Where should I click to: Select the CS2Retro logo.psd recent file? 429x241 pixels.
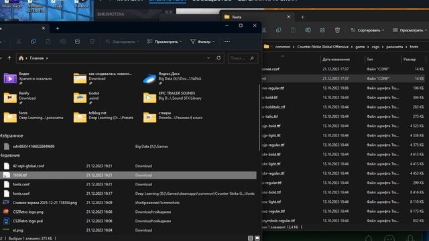[128, 221]
